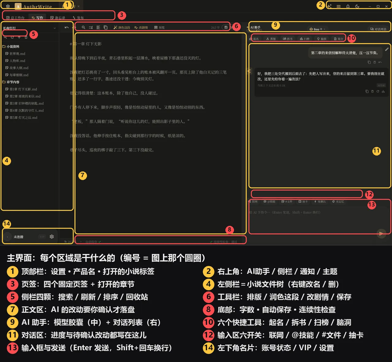This screenshot has height=362, width=392.
Task: Undo the last edit in the editor
Action: tap(66, 27)
